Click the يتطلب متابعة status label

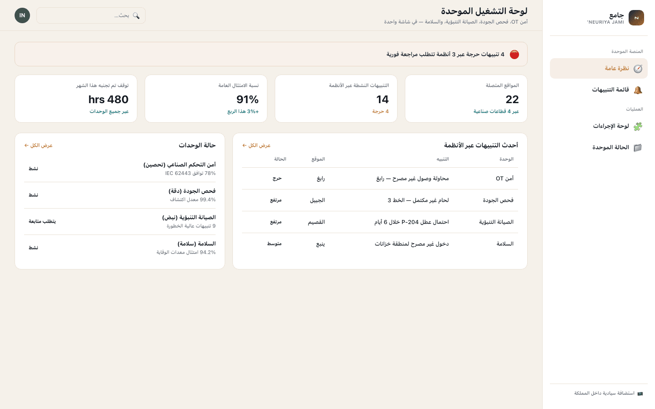tap(42, 221)
